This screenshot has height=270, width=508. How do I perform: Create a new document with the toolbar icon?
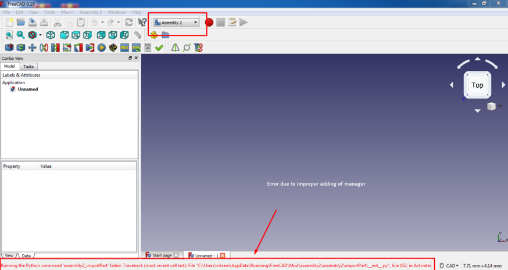[x=9, y=22]
